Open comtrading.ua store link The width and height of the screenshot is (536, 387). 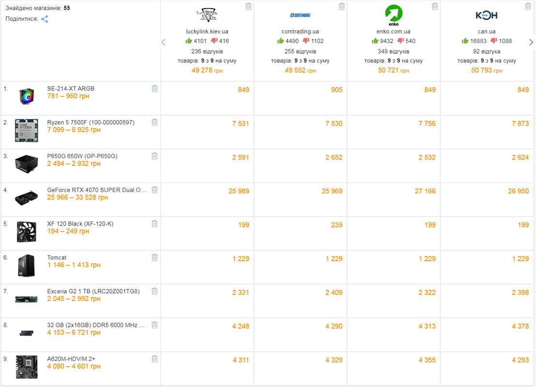[300, 31]
